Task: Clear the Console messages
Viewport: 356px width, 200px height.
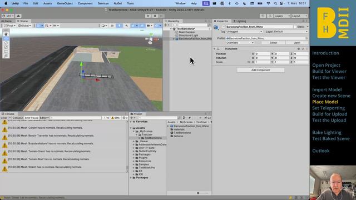Action: (4, 118)
